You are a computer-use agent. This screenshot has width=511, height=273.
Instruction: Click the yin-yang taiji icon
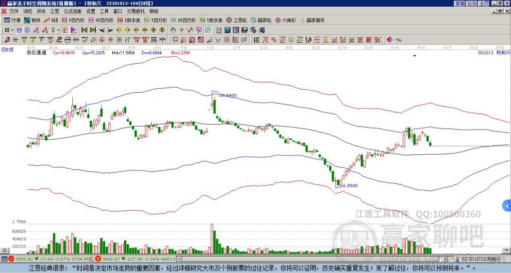(390, 40)
